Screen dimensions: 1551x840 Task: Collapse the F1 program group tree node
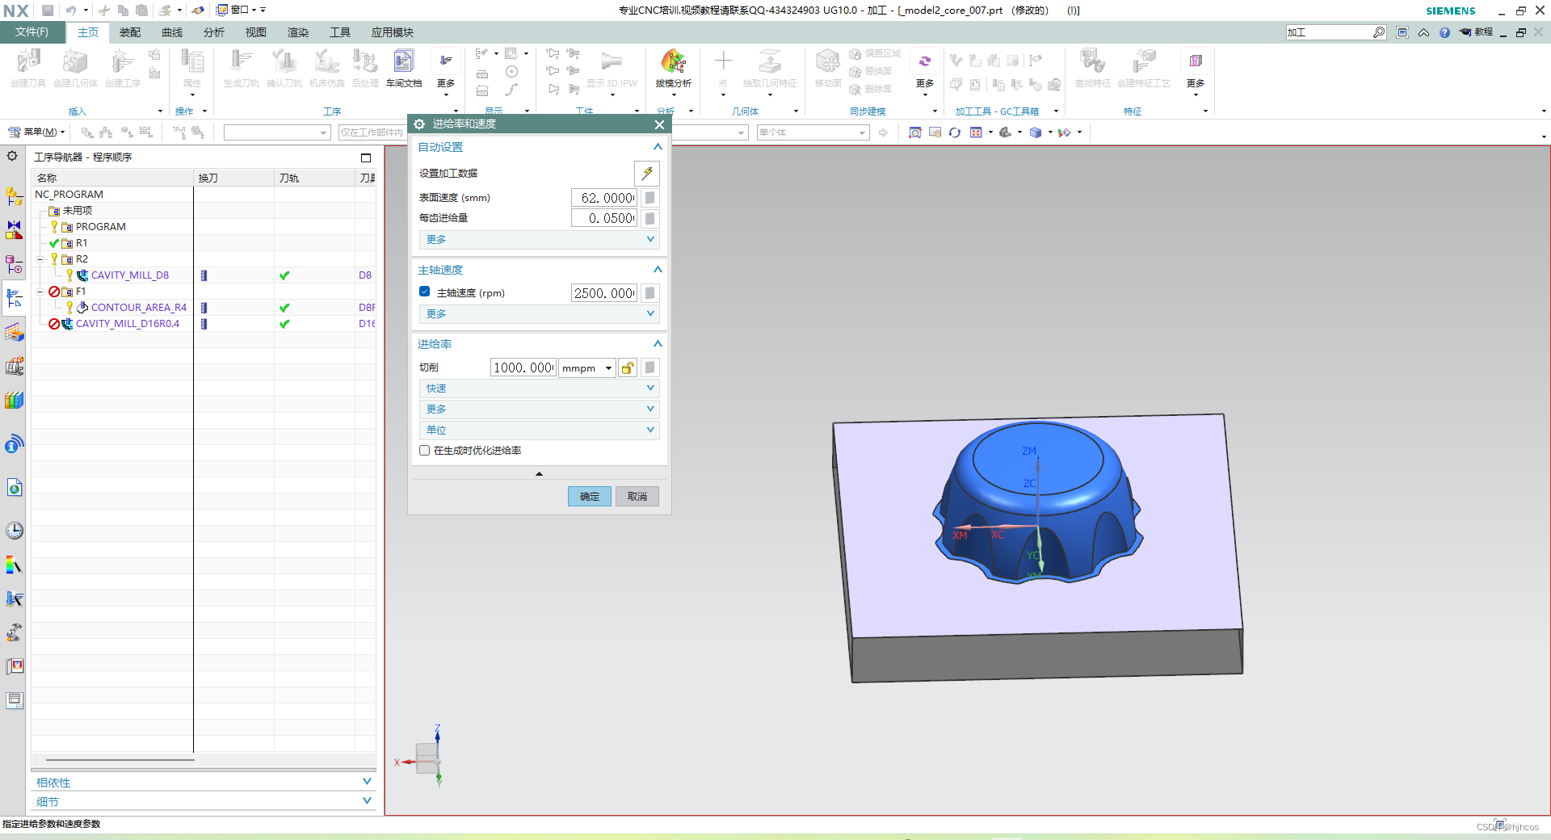pos(40,292)
